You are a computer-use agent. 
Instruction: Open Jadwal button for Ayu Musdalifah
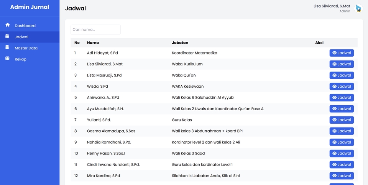342,109
